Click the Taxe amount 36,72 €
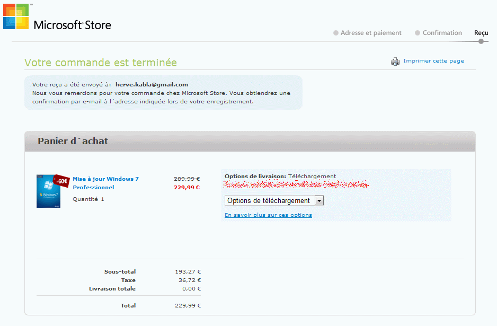 pyautogui.click(x=190, y=280)
